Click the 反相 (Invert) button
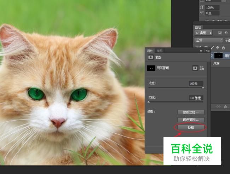Screen dimensions: 230x174 (x=191, y=127)
